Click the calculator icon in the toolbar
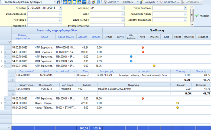The width and height of the screenshot is (211, 130). click(x=98, y=2)
